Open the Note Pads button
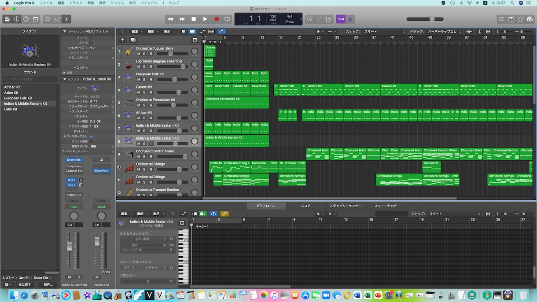This screenshot has width=537, height=302. (x=511, y=19)
